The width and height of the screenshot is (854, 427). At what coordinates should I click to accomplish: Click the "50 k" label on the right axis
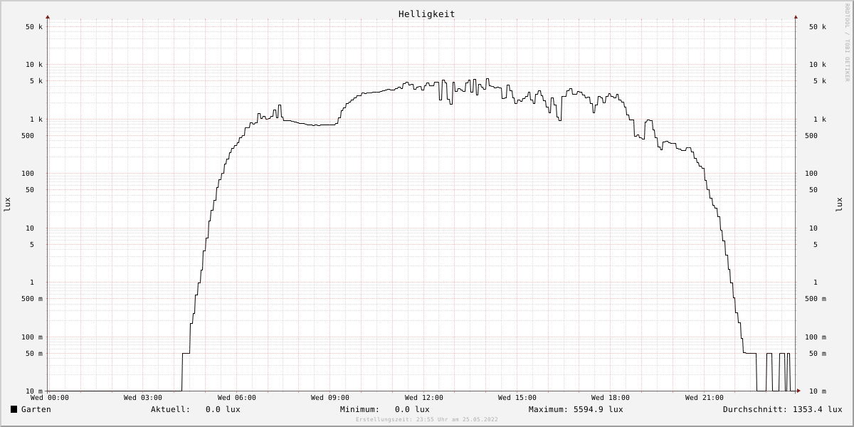(x=818, y=27)
